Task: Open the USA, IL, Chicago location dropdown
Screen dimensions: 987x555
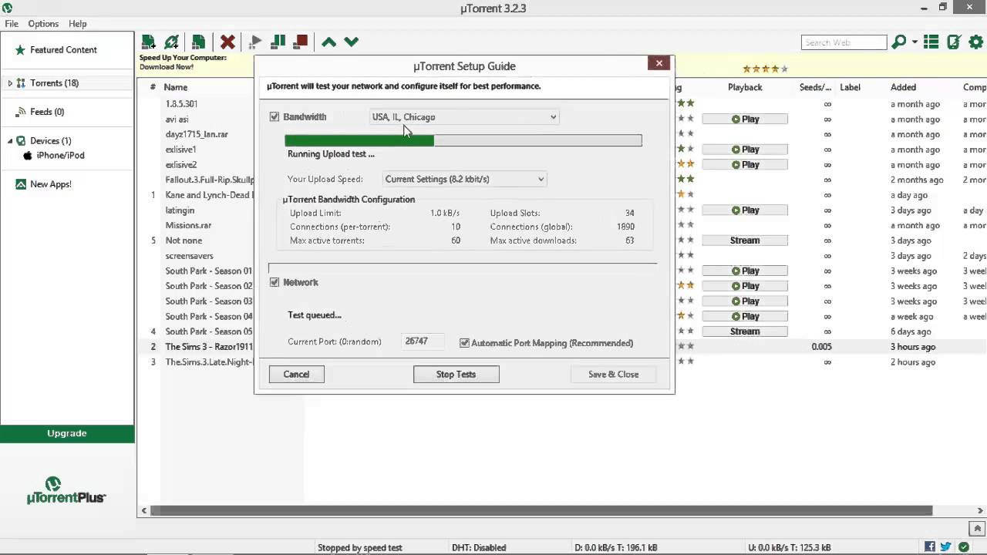Action: [x=464, y=117]
